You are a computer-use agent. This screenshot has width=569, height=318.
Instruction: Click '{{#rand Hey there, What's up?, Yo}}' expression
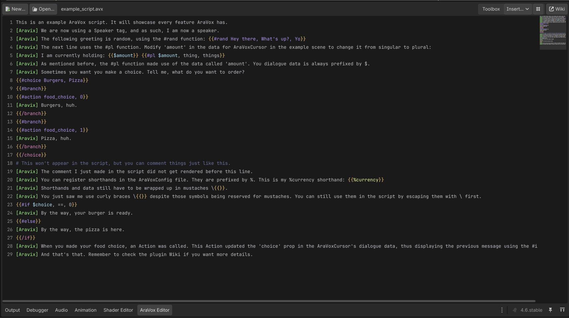(257, 39)
